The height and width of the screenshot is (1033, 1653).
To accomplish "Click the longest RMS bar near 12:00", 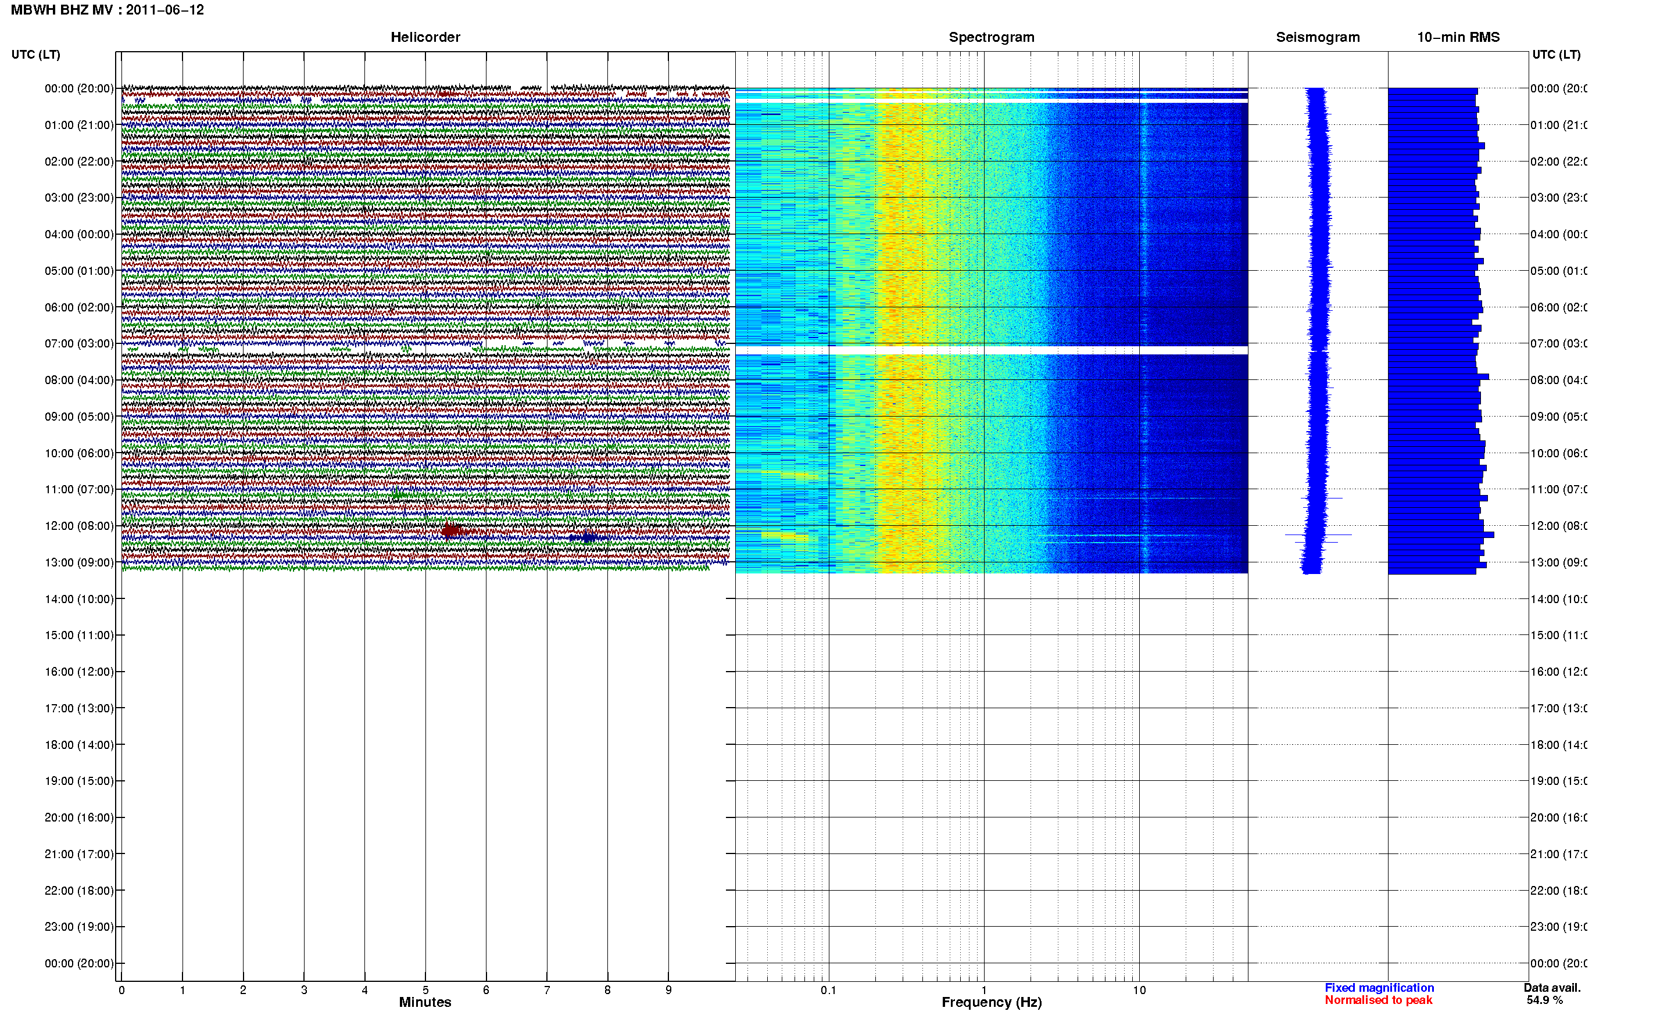I will pos(1440,535).
